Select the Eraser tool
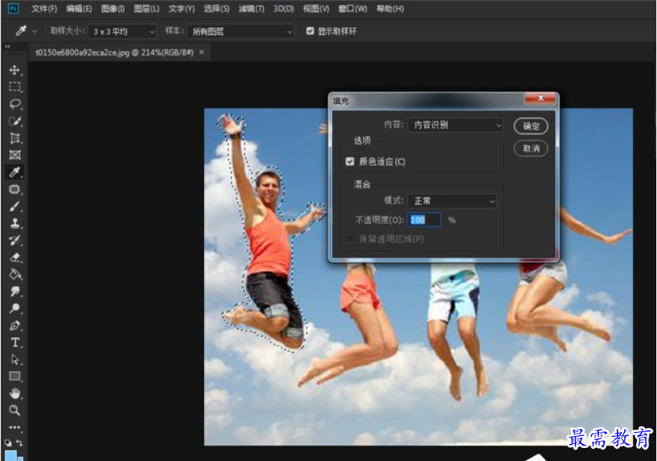 coord(15,257)
